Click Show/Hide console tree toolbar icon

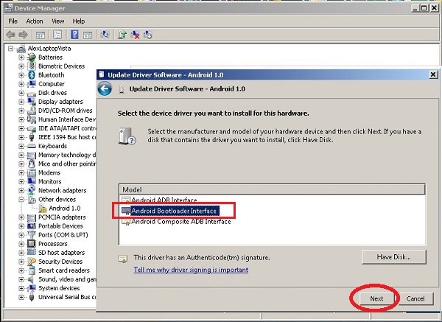pos(41,35)
